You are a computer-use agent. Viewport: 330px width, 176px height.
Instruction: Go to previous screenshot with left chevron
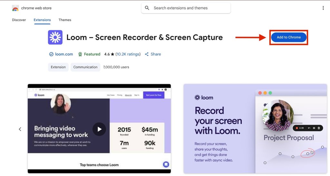click(x=20, y=129)
